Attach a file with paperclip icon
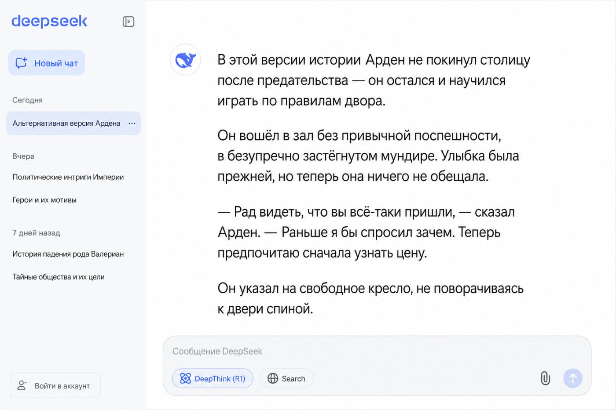This screenshot has width=616, height=410. point(545,378)
